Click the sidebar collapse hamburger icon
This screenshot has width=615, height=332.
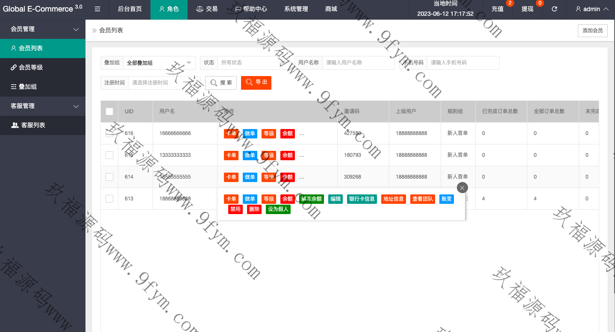tap(97, 9)
